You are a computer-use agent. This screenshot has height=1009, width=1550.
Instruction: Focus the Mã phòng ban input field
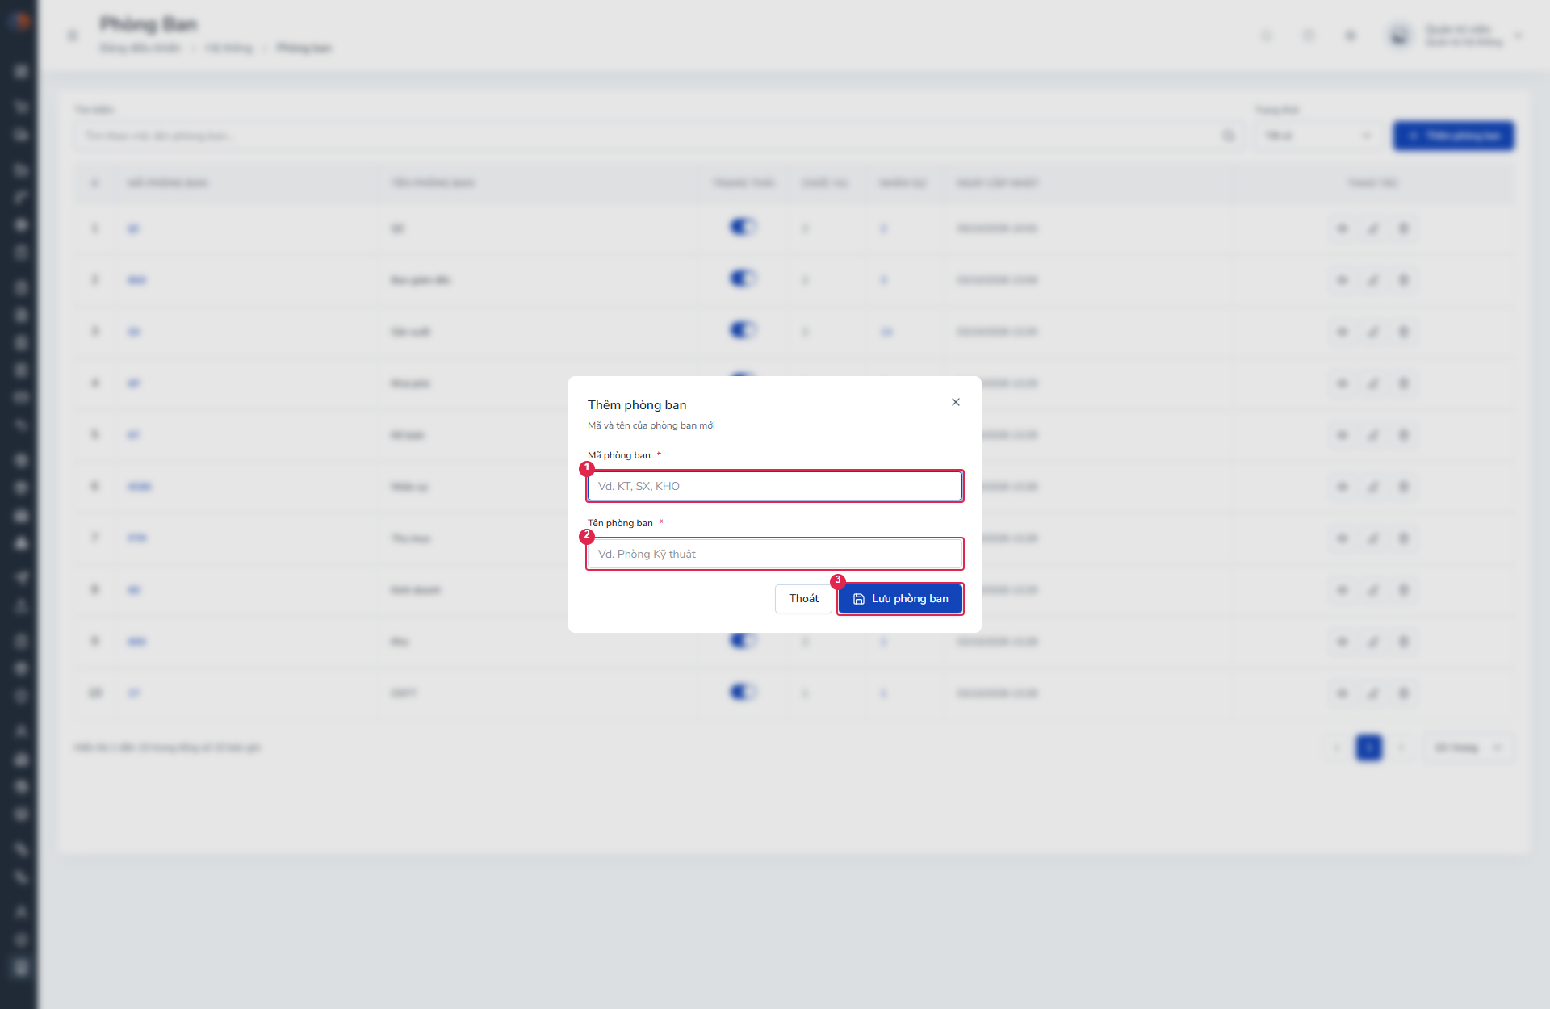point(775,486)
